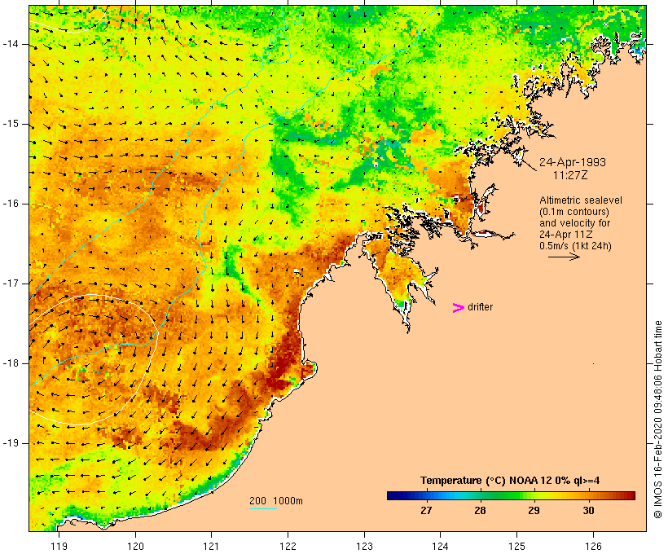Viewport: 668px width, 554px height.
Task: Click the text "24-Apr 11Z"
Action: point(565,235)
